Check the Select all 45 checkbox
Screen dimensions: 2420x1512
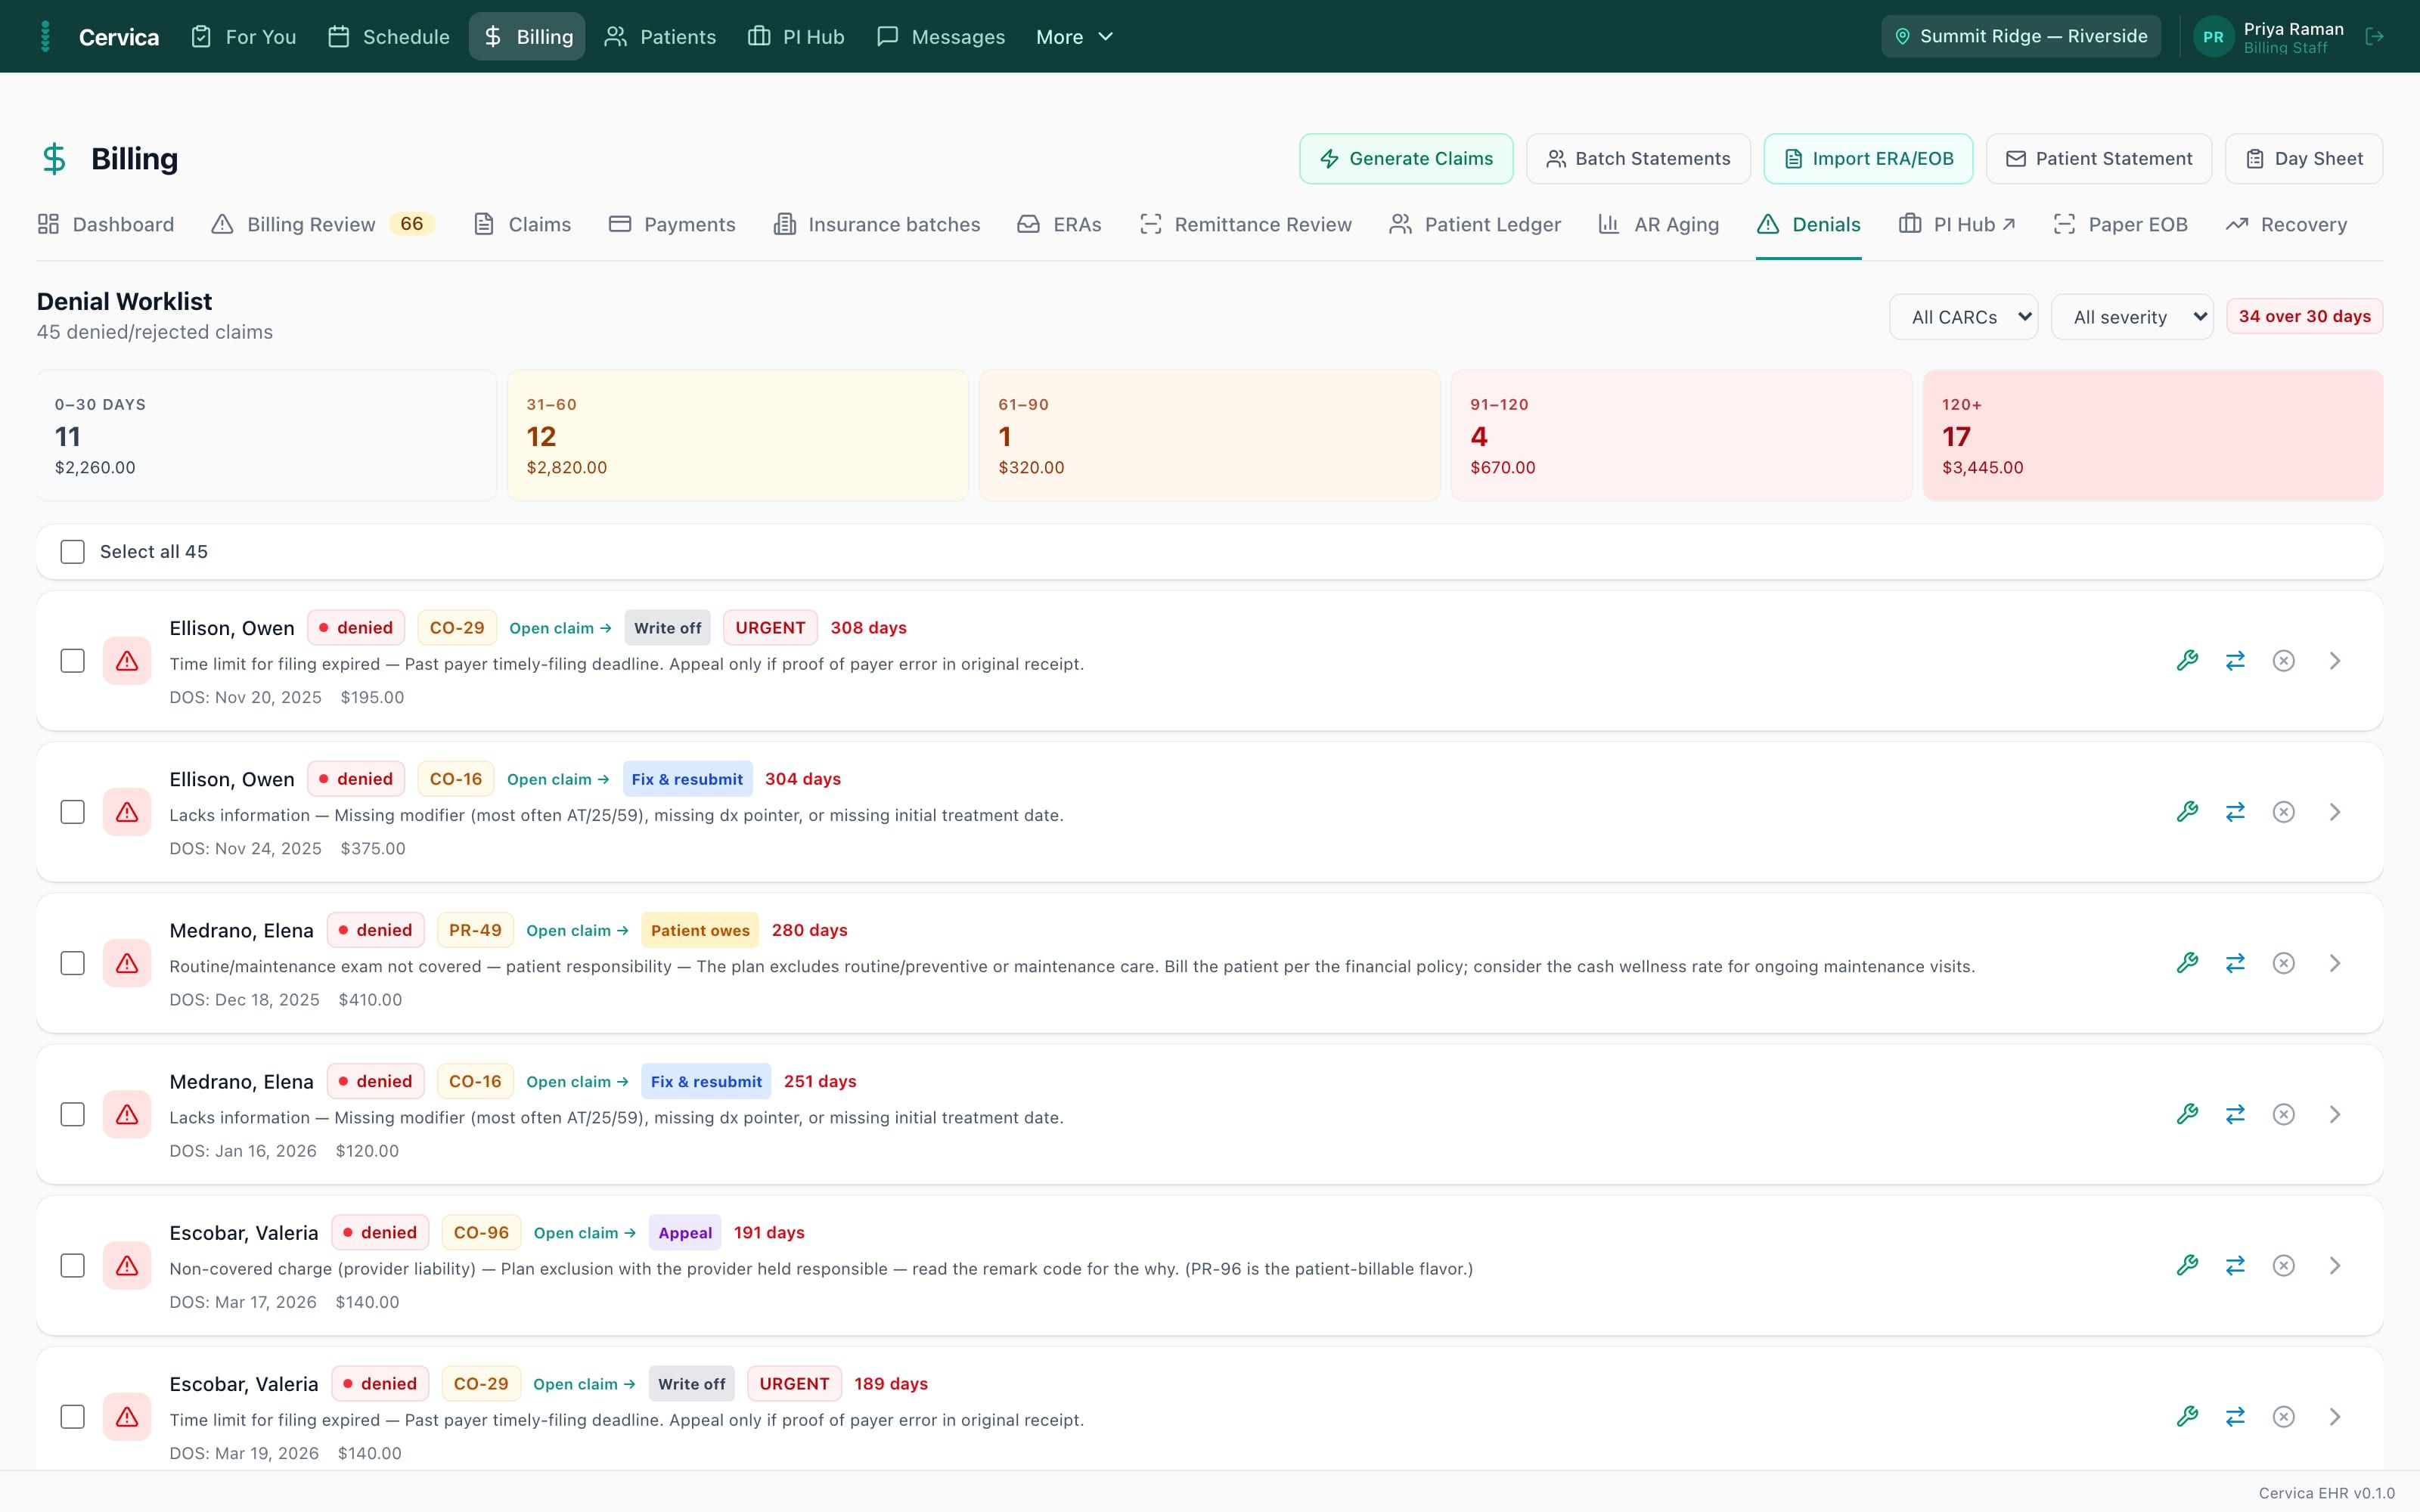pos(72,552)
